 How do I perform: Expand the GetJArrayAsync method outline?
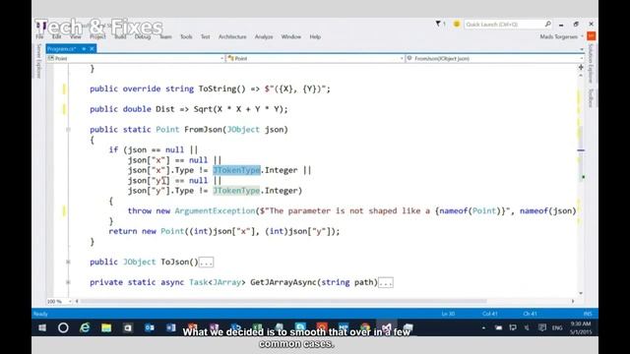pyautogui.click(x=68, y=282)
